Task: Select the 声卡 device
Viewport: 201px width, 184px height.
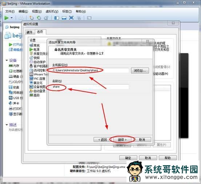Action: pos(14,103)
